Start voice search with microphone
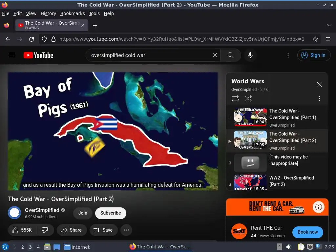 pos(250,55)
